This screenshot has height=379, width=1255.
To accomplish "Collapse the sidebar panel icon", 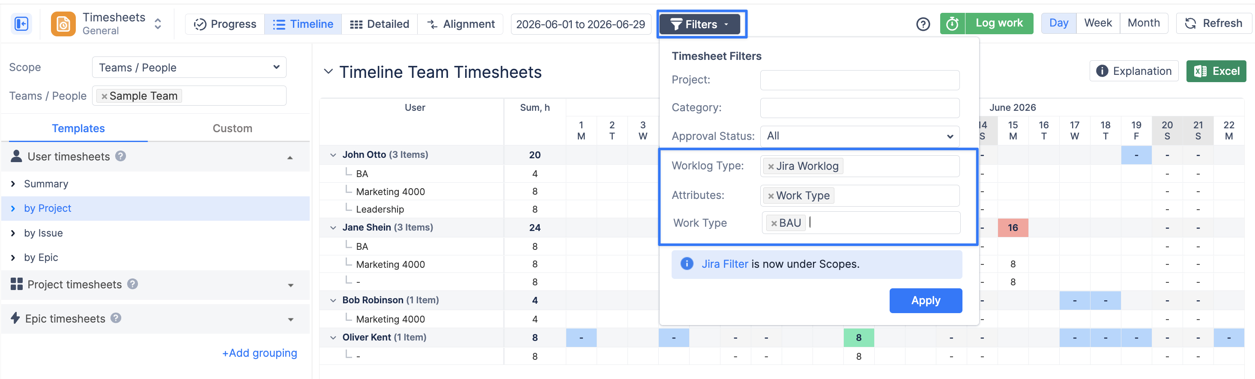I will 21,24.
